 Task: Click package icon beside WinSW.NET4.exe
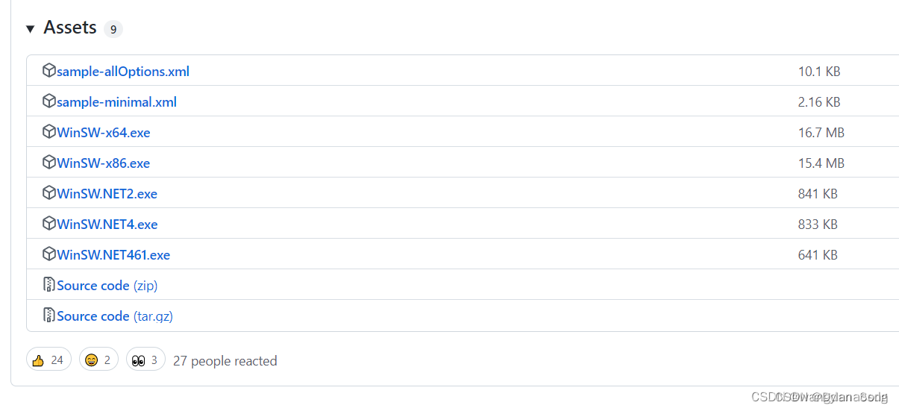(x=49, y=224)
